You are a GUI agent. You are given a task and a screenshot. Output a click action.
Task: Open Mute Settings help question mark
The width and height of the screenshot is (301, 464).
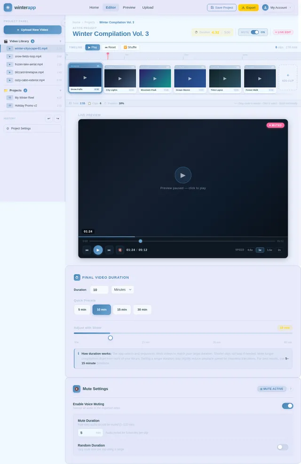click(291, 389)
